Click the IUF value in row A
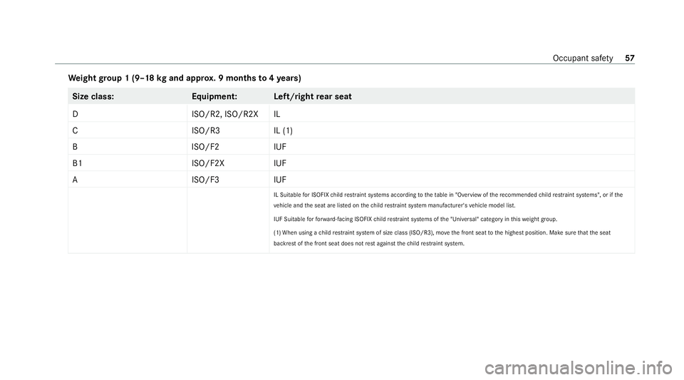This screenshot has height=380, width=684. [x=280, y=180]
